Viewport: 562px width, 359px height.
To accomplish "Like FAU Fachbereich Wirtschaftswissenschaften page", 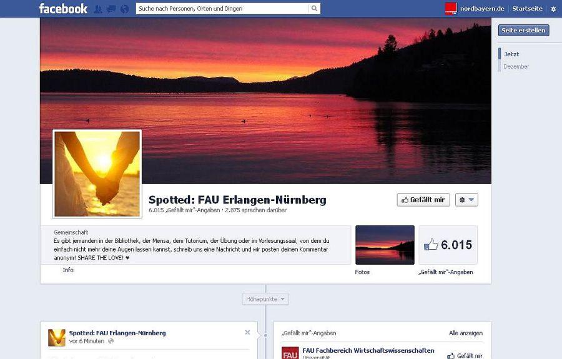I will (x=465, y=355).
